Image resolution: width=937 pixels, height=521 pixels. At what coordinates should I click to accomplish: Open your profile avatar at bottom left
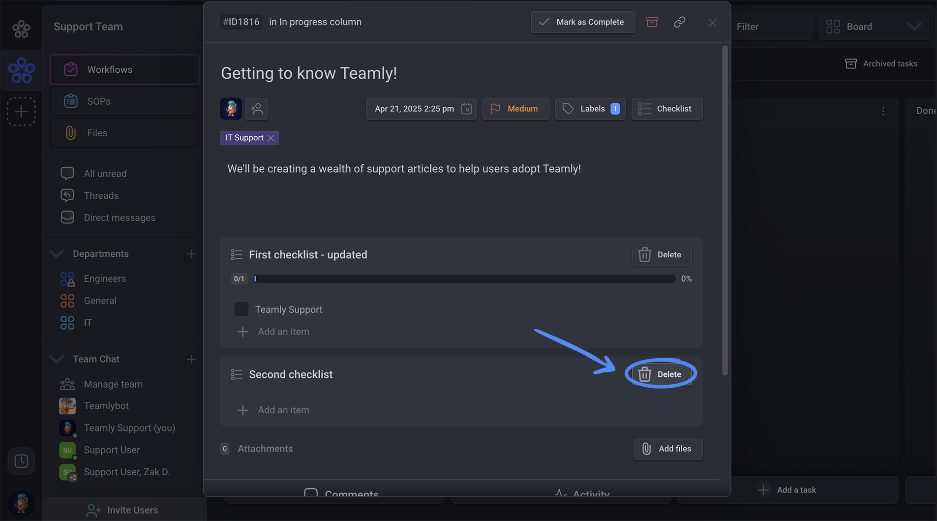click(x=21, y=504)
